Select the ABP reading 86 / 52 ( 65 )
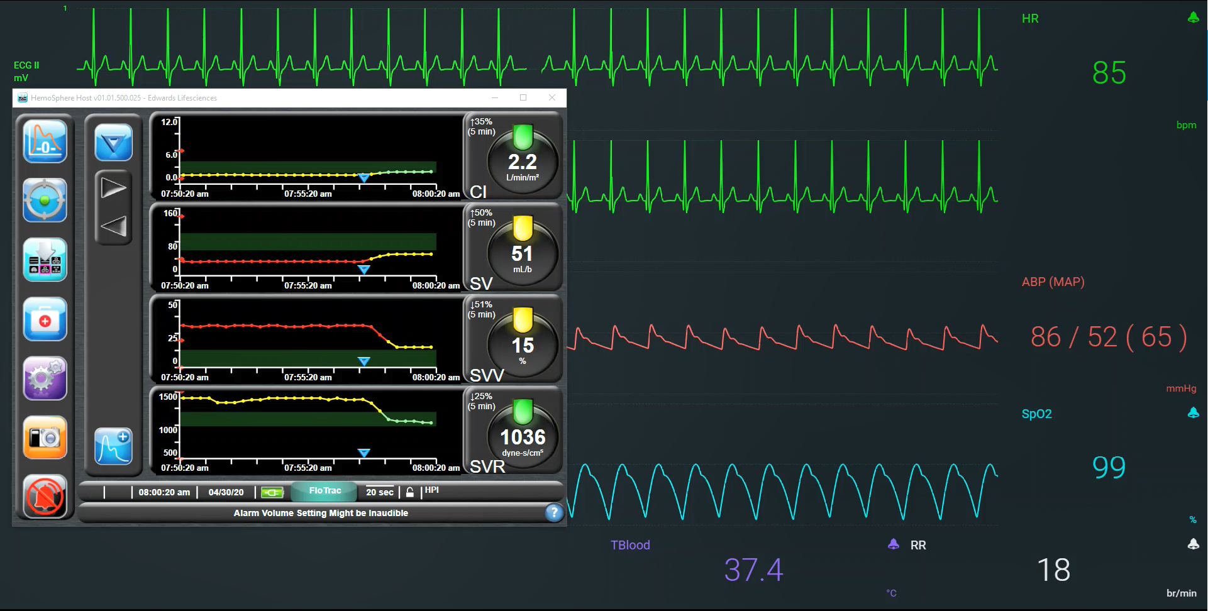The image size is (1208, 611). pos(1109,337)
